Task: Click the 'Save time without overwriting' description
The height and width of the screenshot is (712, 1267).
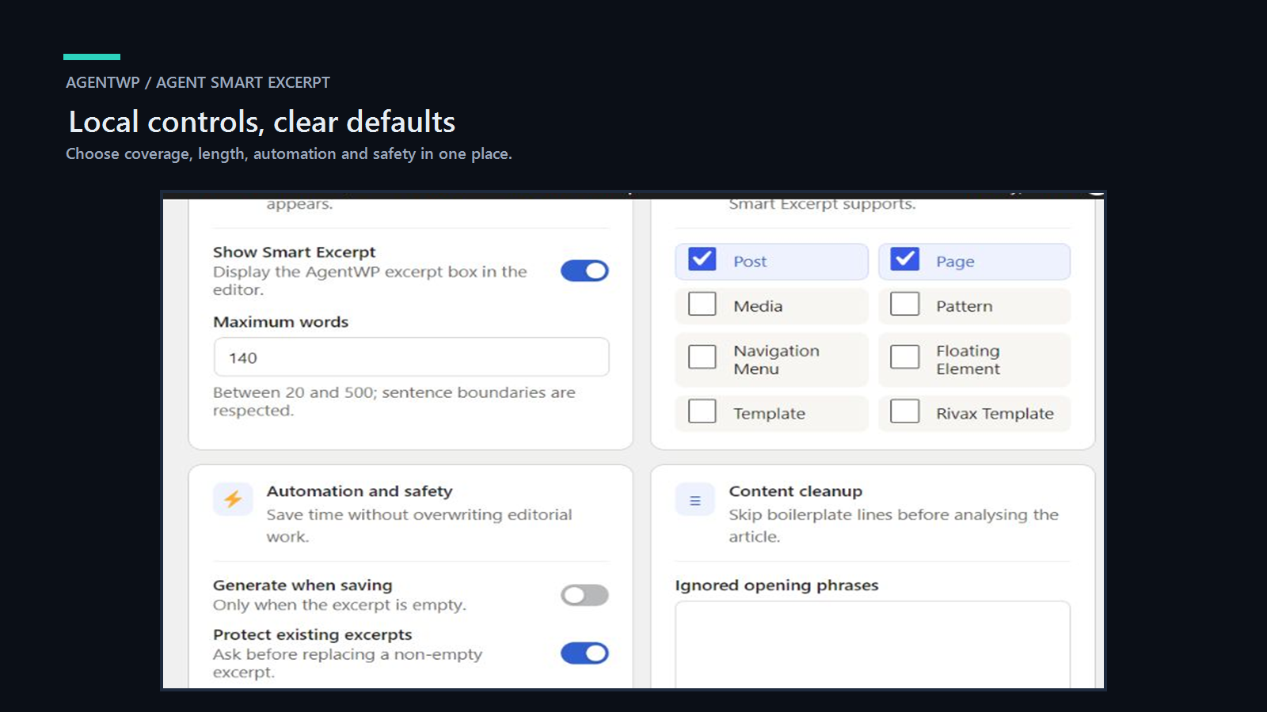Action: pyautogui.click(x=419, y=525)
